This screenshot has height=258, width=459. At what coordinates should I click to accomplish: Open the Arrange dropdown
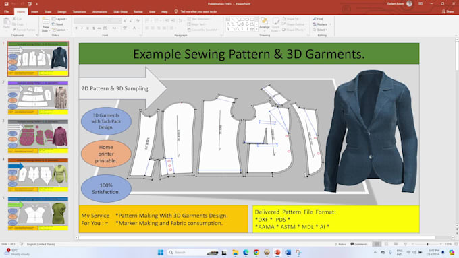click(265, 24)
